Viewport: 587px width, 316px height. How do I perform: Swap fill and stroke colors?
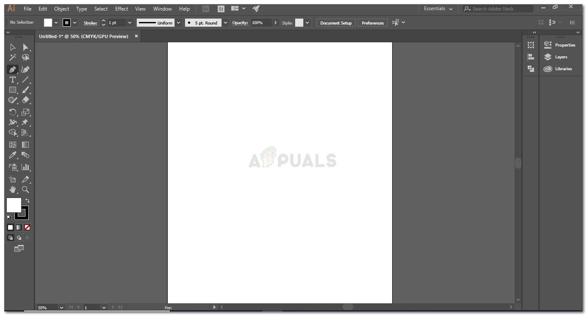[28, 201]
